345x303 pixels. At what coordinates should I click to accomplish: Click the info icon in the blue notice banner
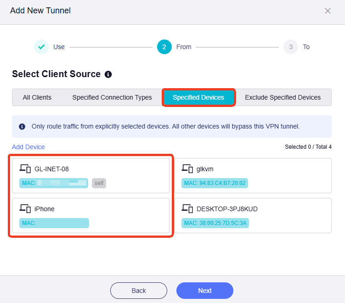(x=22, y=126)
